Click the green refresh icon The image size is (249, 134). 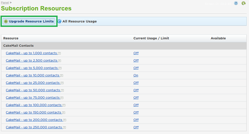point(244,3)
